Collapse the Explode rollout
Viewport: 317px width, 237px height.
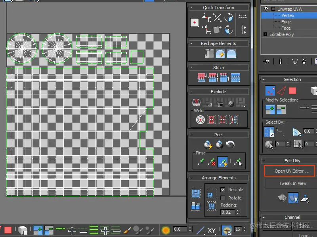[191, 92]
